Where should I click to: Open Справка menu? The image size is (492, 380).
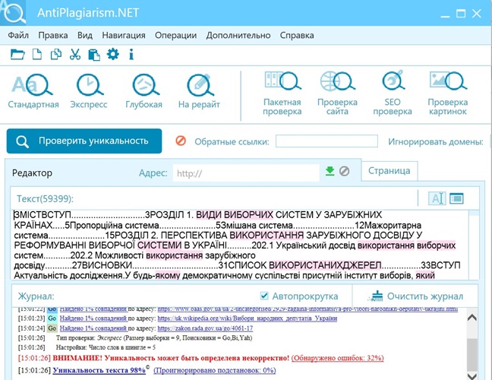click(297, 35)
